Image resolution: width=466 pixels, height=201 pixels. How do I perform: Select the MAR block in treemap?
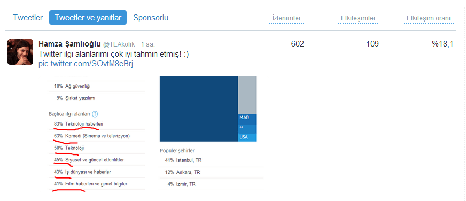tap(247, 119)
